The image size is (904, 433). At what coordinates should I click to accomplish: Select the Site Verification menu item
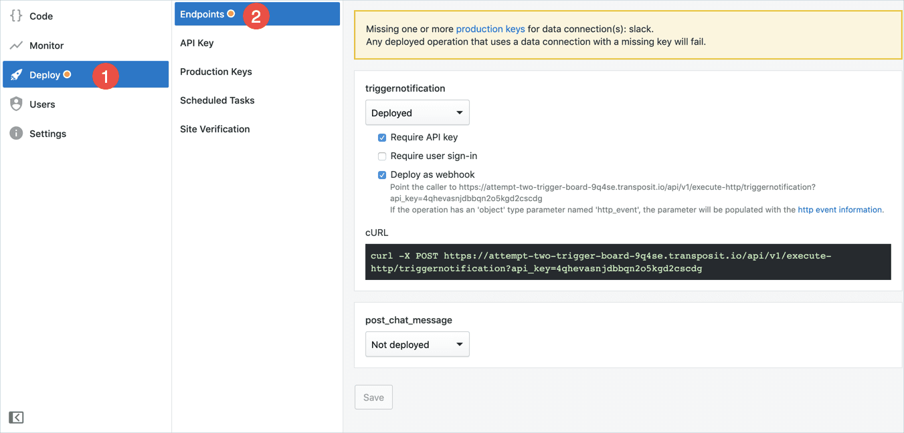pos(215,129)
